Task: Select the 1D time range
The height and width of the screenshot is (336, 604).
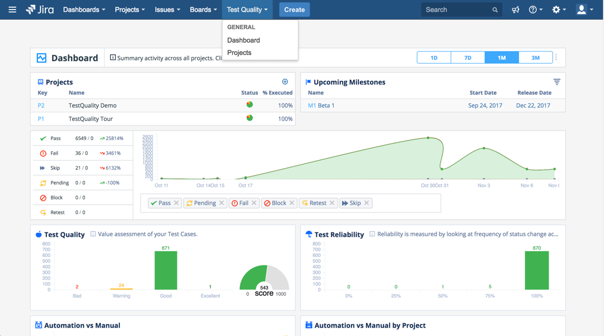Action: pyautogui.click(x=434, y=58)
